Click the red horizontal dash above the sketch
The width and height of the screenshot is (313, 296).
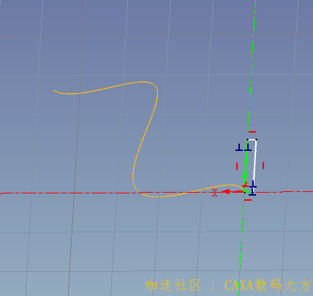pos(252,132)
